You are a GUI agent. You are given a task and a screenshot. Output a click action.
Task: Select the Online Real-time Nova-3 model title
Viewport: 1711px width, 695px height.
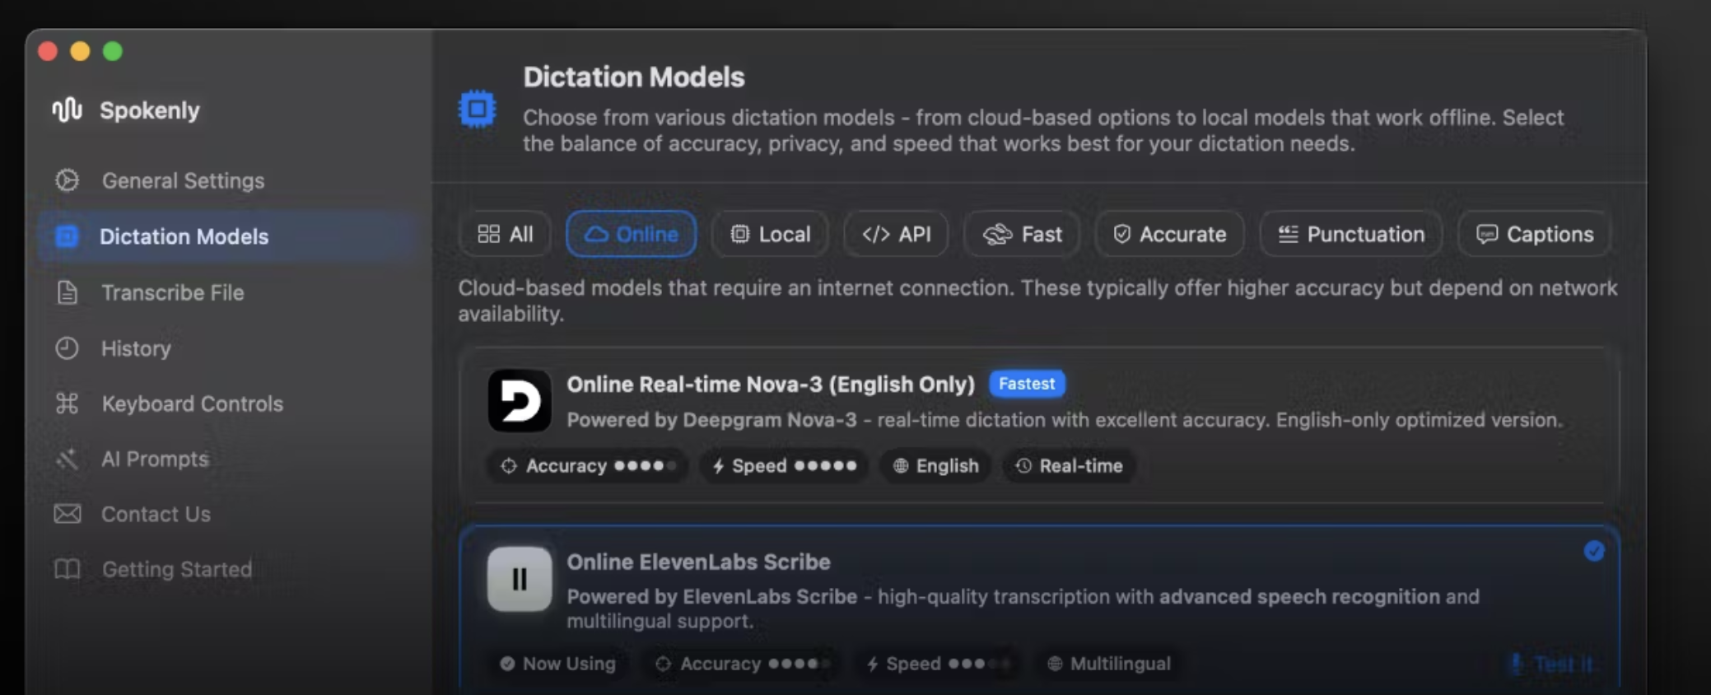pyautogui.click(x=771, y=385)
